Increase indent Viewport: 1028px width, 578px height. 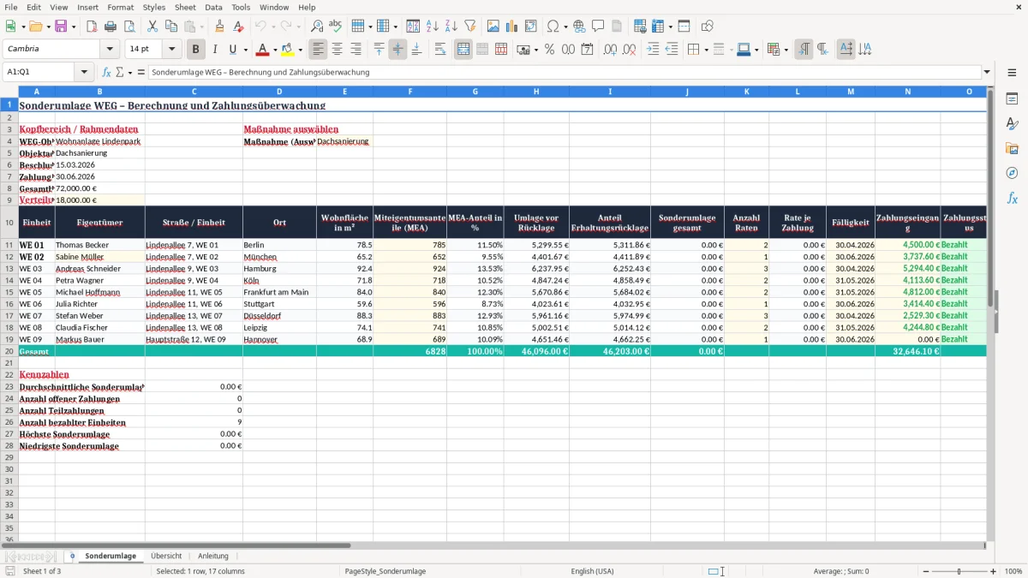coord(653,50)
